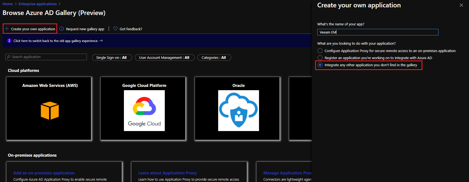Screen dimensions: 469x182
Task: Open Learn about Application Proxy link
Action: click(x=167, y=173)
